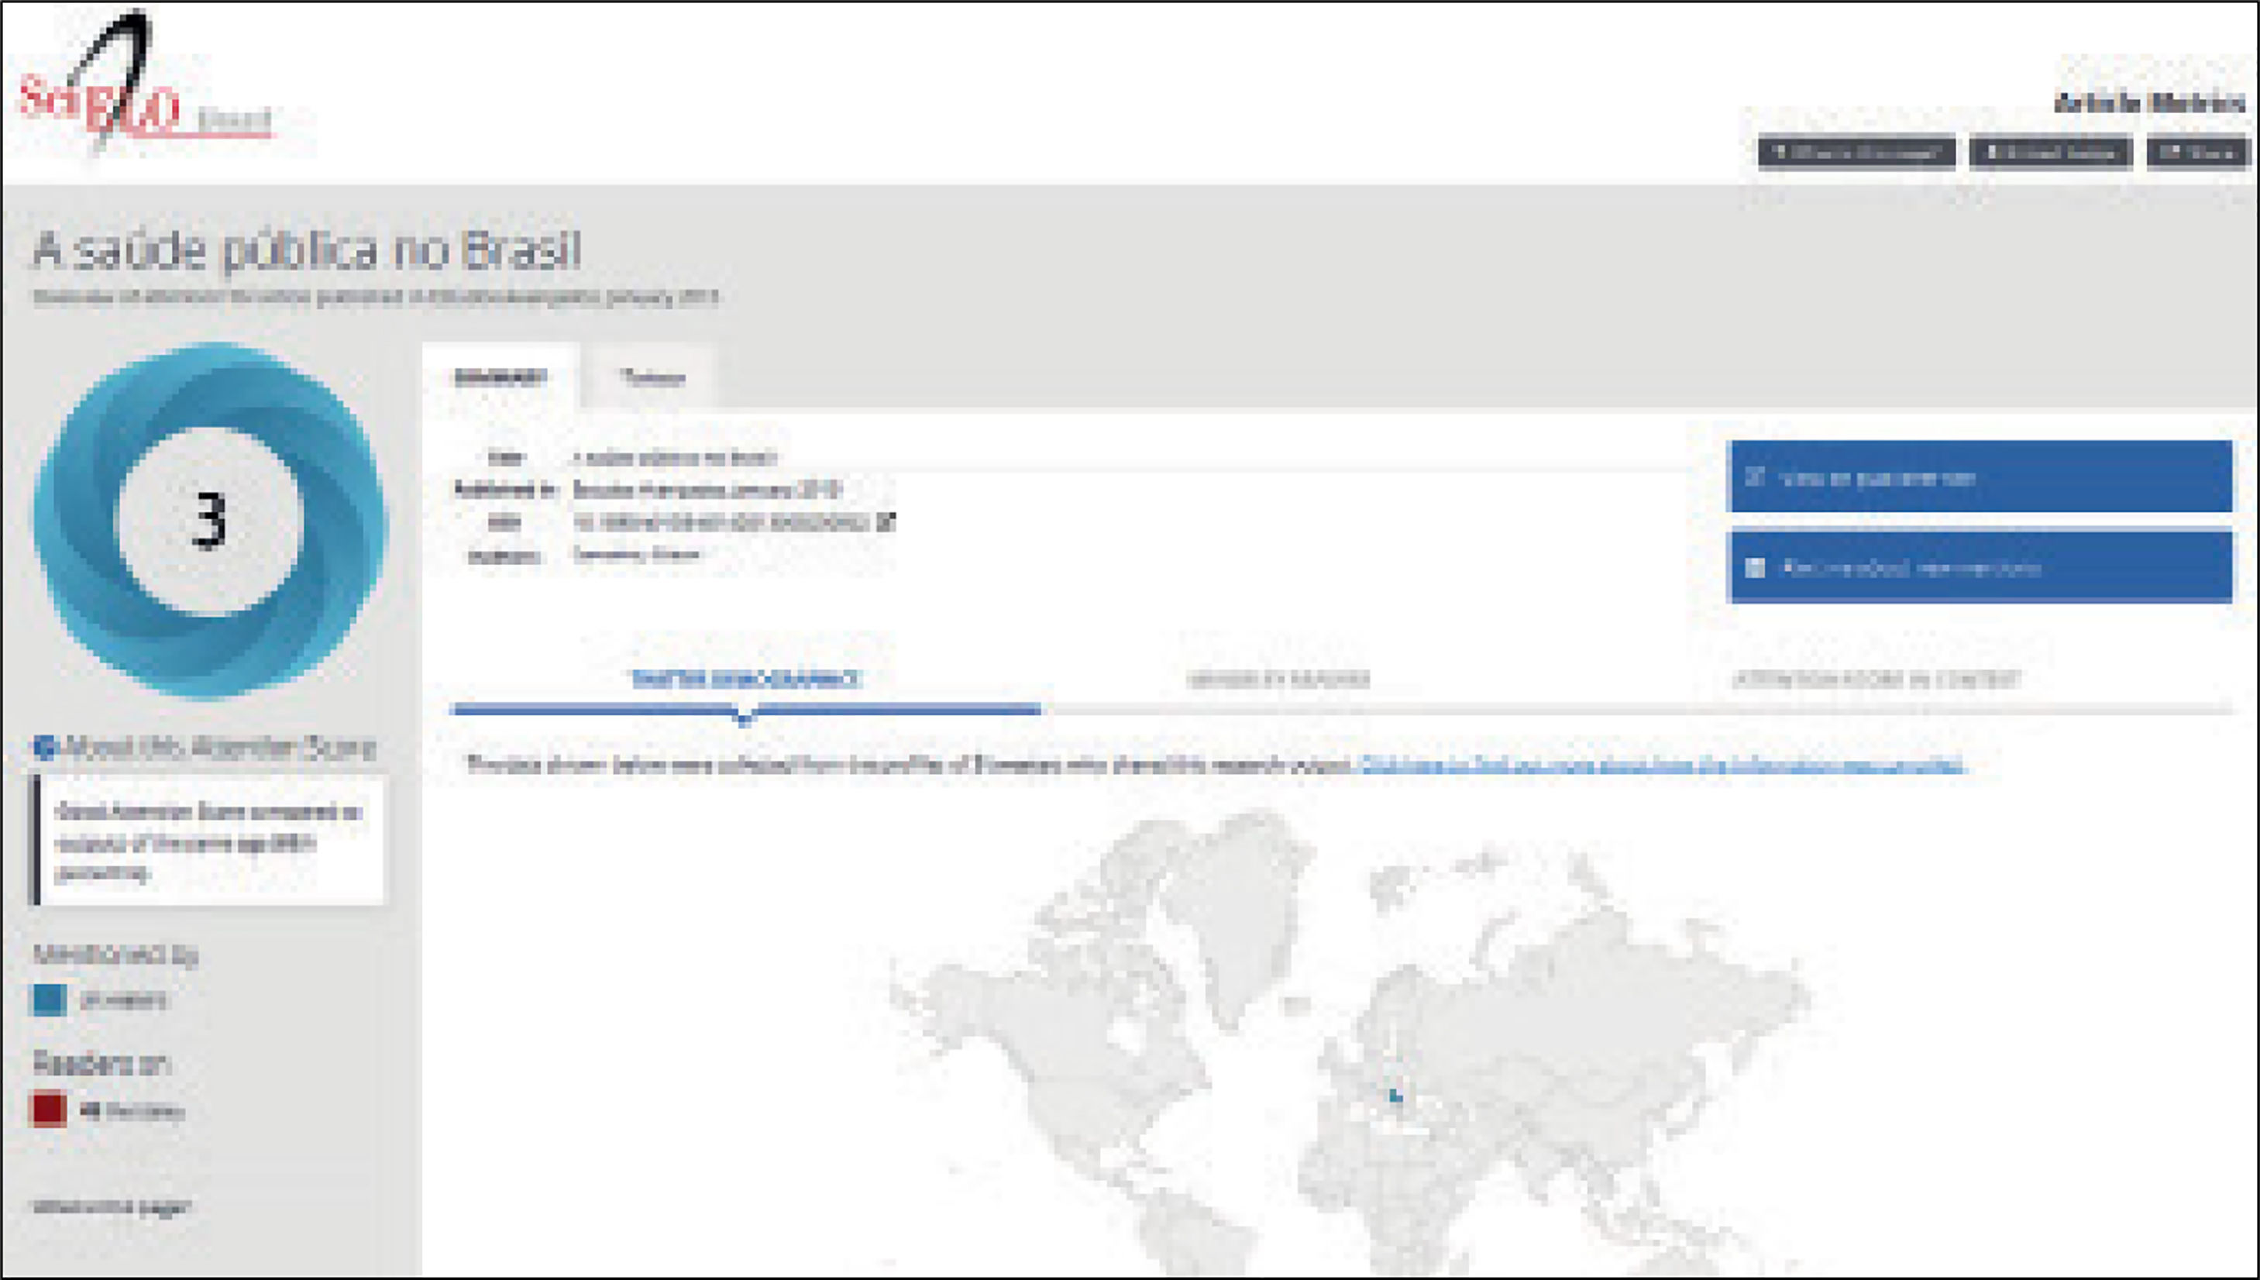Click the DOI external link icon
Image resolution: width=2260 pixels, height=1280 pixels.
(x=886, y=522)
